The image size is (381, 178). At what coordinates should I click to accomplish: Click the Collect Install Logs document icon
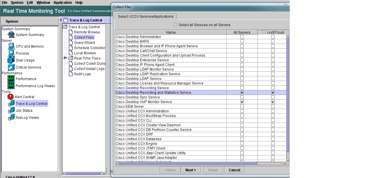(71, 69)
